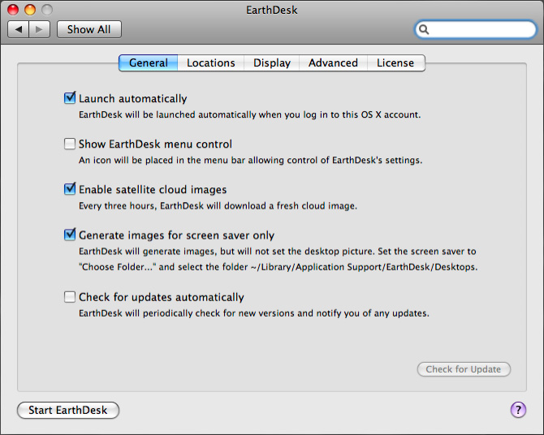
Task: Click text "EarthDesk will be launched automatically"
Action: tap(167, 114)
